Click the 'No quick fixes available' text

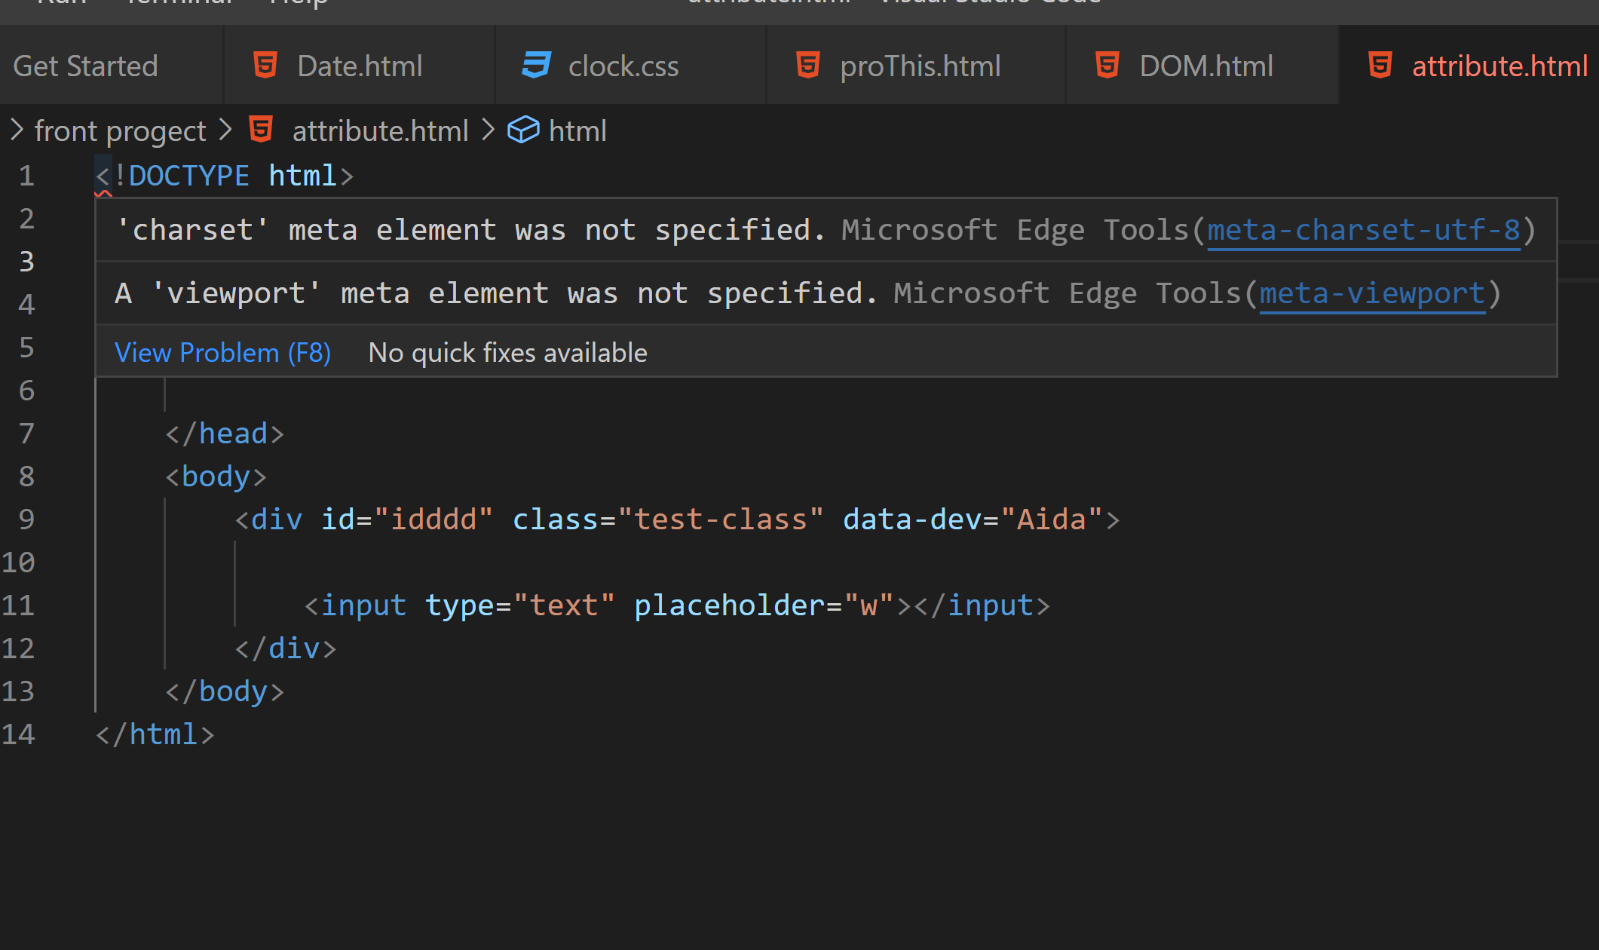[x=507, y=353]
